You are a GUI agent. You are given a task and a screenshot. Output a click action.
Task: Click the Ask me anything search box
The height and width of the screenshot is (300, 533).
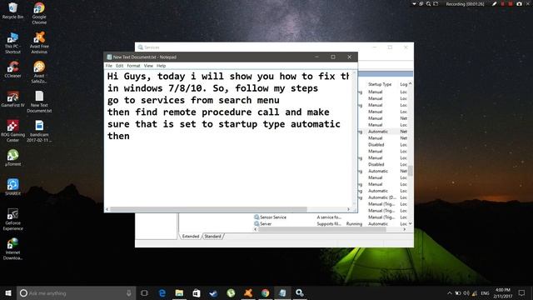76,292
